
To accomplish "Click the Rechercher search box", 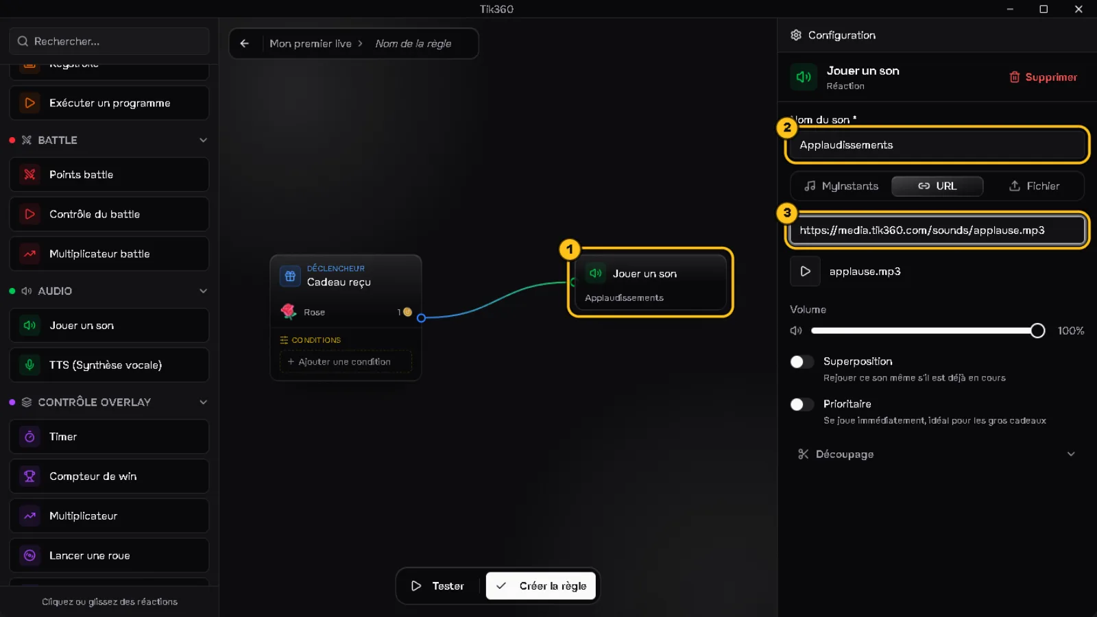I will coord(109,41).
